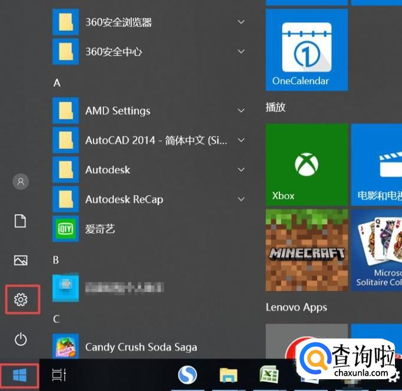Click the 播放 tile group title
402x391 pixels.
click(x=276, y=107)
